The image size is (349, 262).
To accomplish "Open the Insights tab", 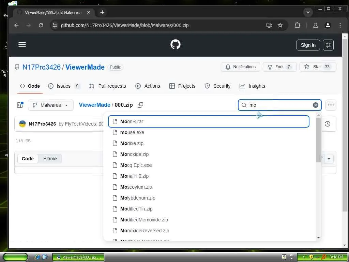I will pos(252,86).
